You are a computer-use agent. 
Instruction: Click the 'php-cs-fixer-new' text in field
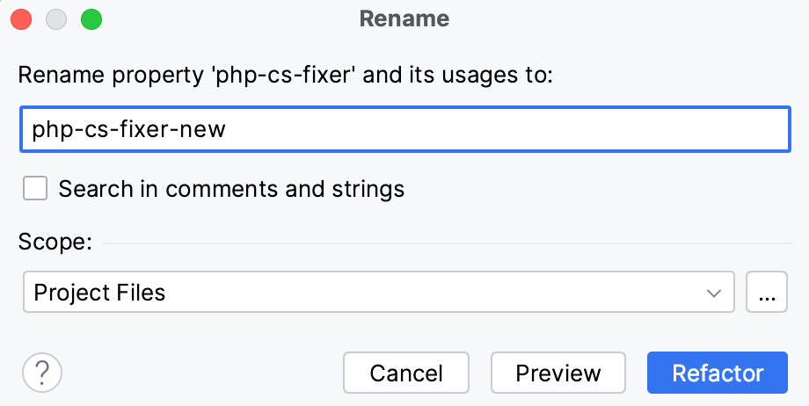point(128,129)
